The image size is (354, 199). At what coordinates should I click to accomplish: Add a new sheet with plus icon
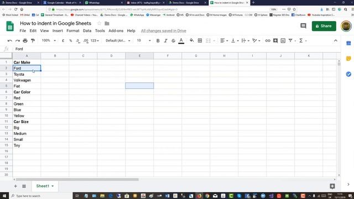(x=15, y=186)
